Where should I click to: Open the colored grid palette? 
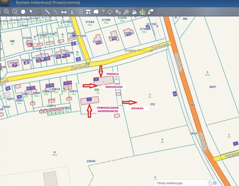143,11
